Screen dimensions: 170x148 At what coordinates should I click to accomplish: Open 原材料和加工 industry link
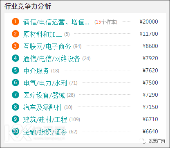(43, 34)
